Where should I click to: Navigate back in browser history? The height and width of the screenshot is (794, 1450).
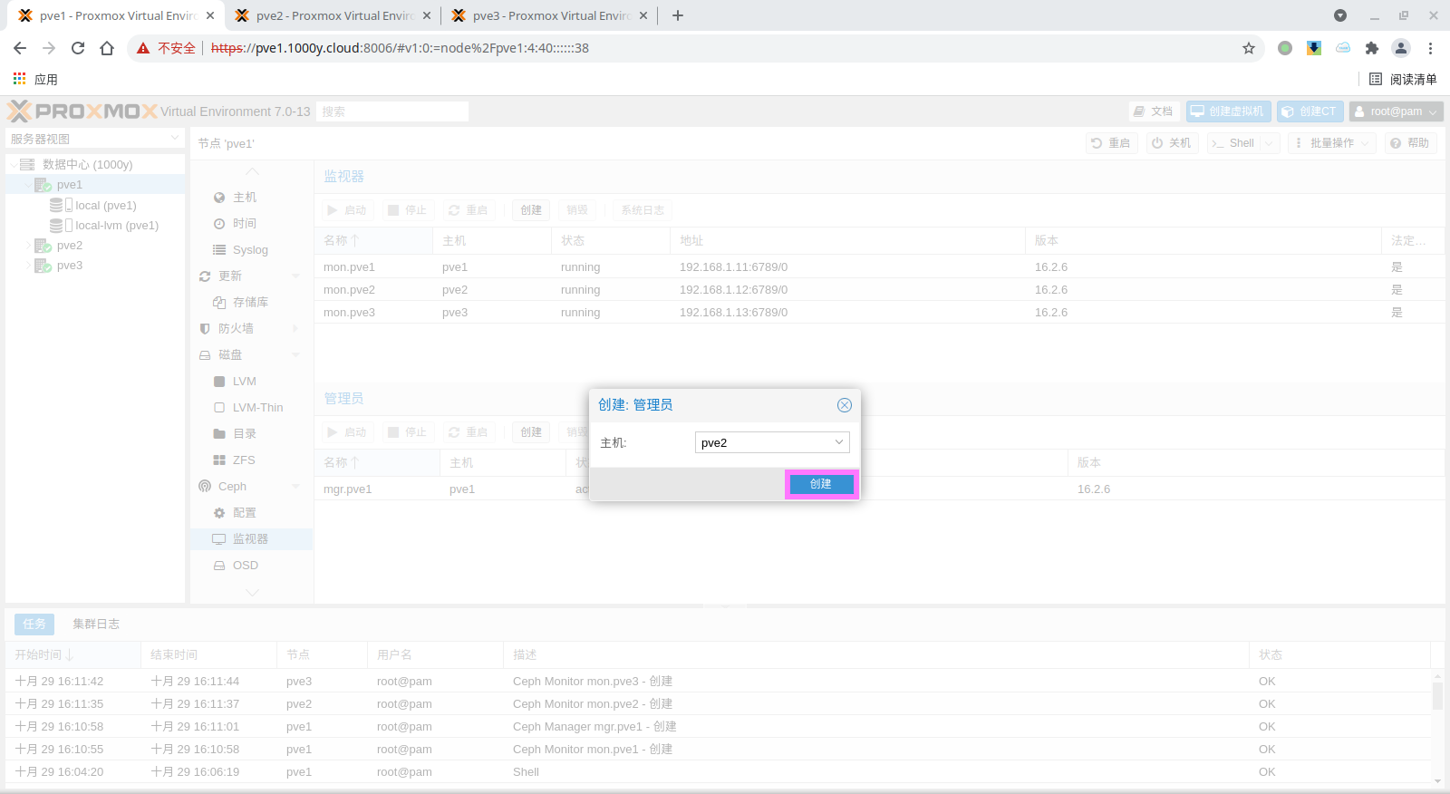[x=20, y=48]
